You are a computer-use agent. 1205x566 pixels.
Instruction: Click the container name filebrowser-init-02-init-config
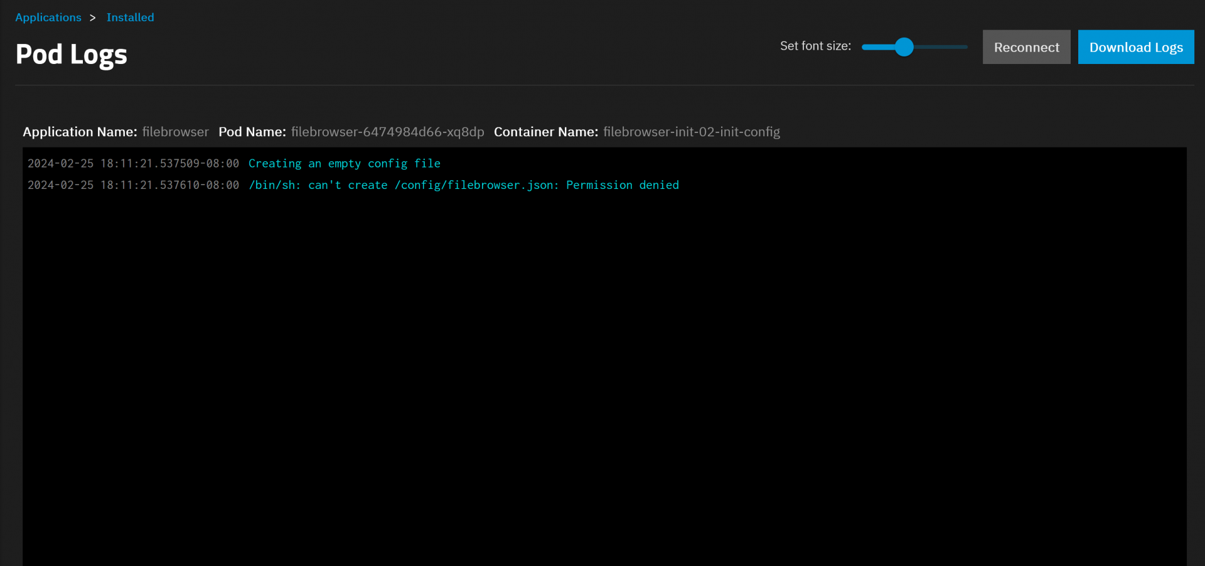(692, 132)
